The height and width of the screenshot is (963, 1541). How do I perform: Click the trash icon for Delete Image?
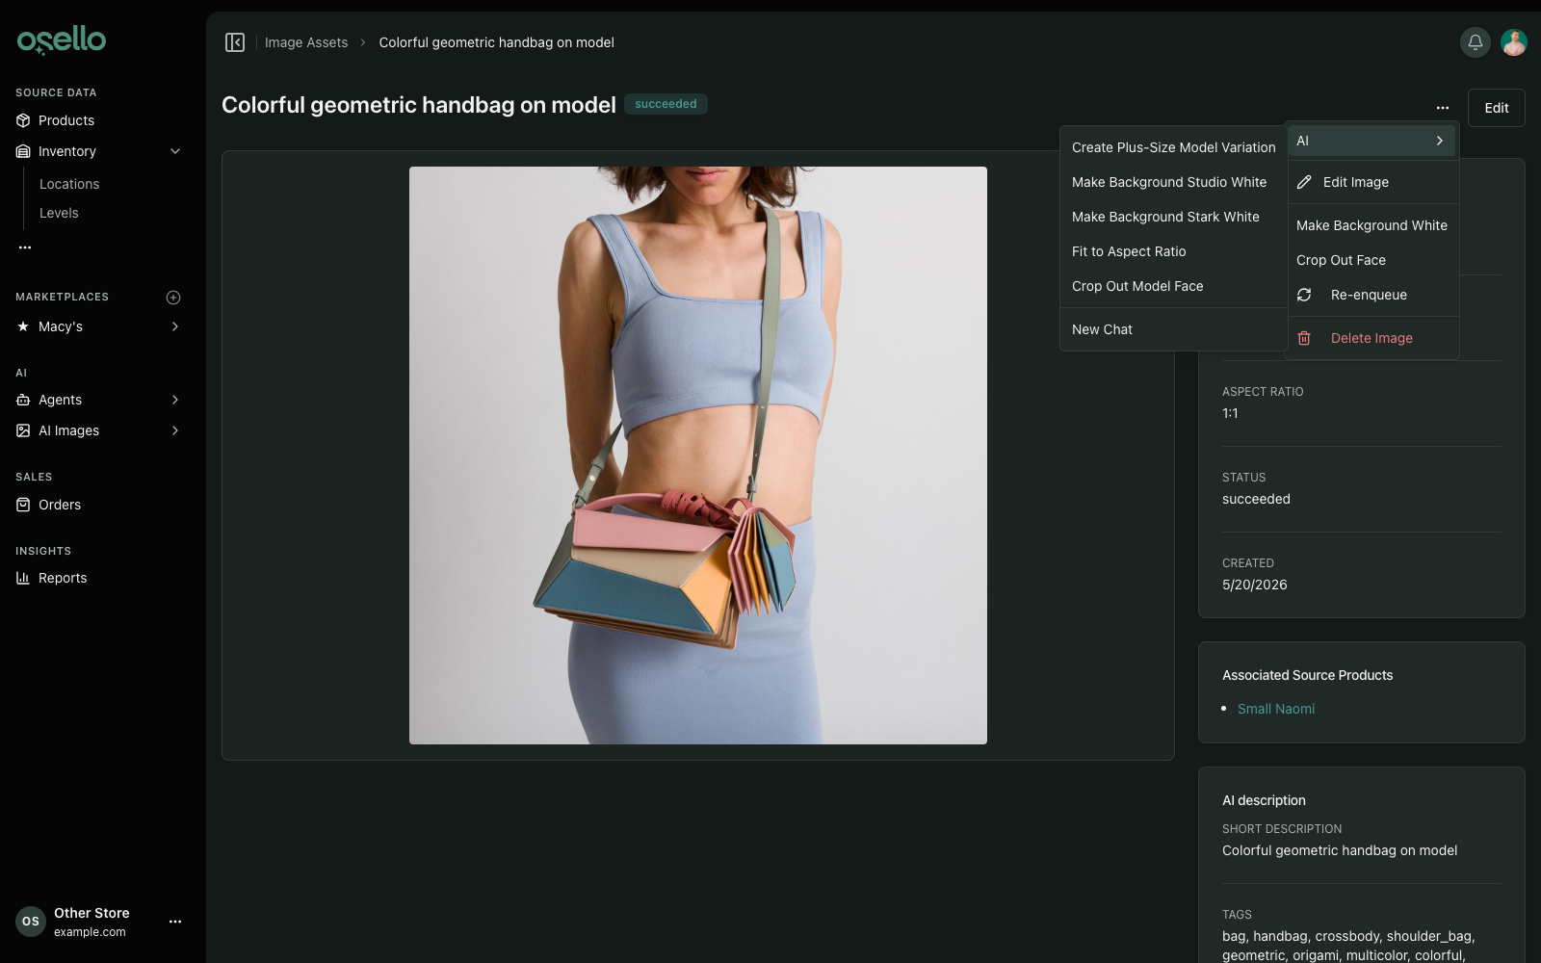coord(1304,338)
